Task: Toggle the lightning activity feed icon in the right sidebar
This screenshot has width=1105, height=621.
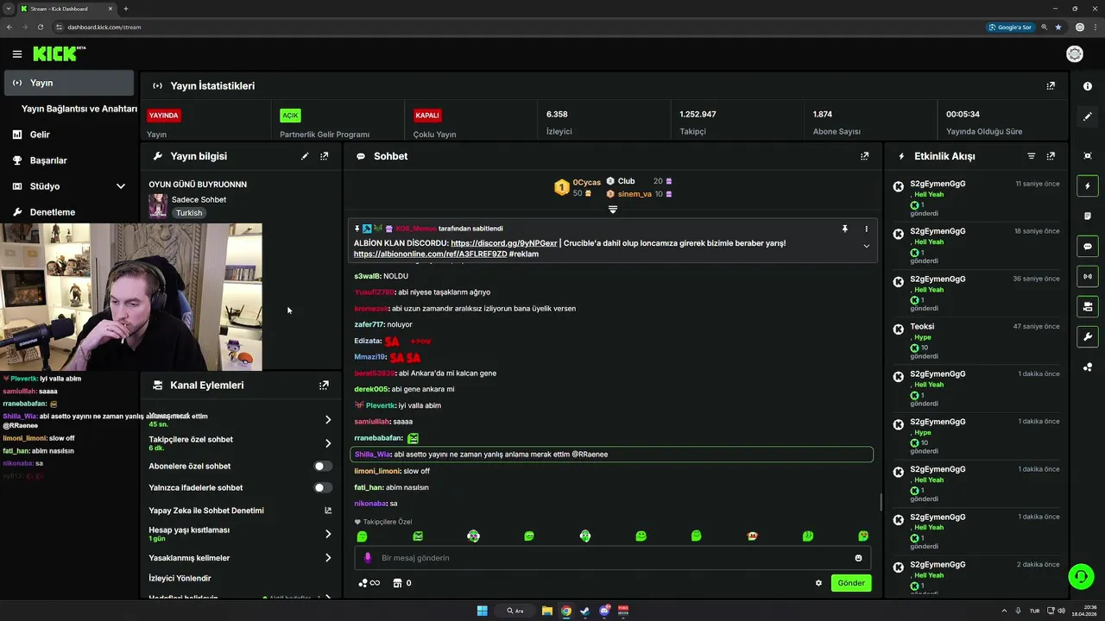Action: point(1088,186)
